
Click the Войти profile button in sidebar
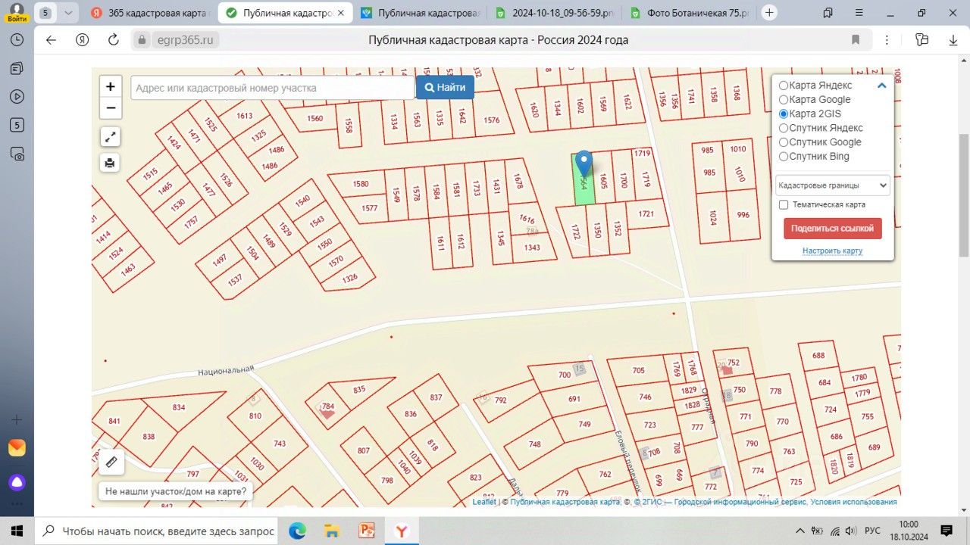[17, 13]
